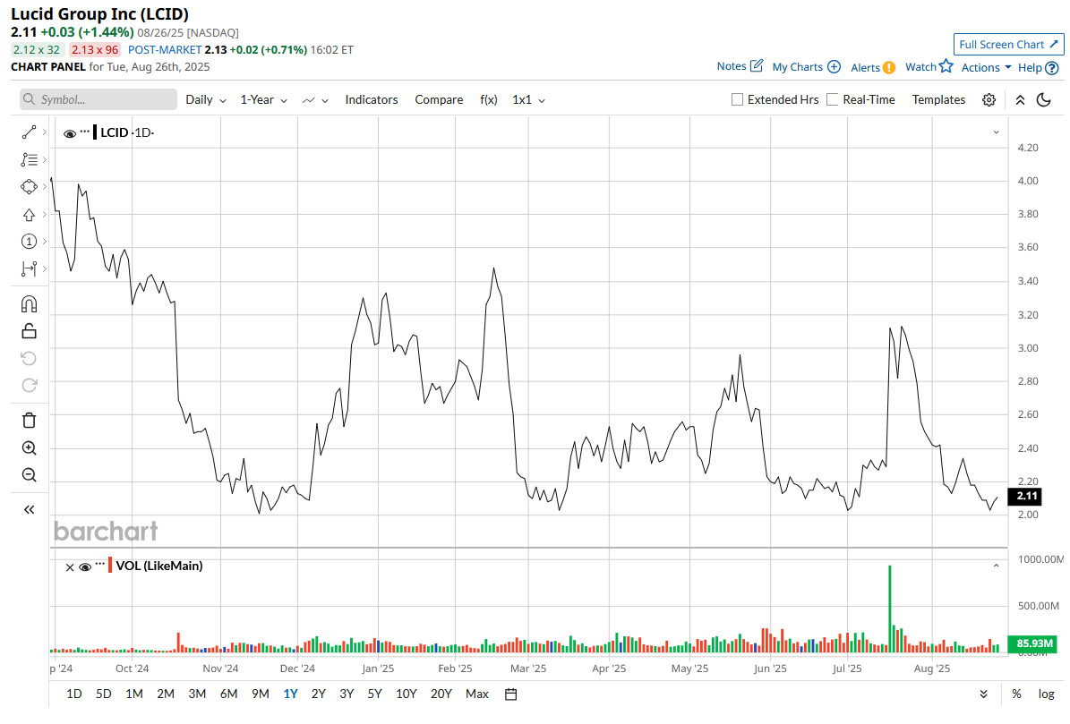This screenshot has height=724, width=1070.
Task: Click the Help link
Action: (1030, 67)
